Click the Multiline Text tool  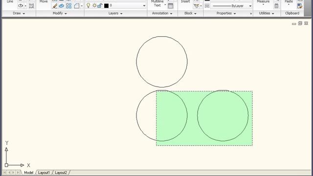point(157,3)
